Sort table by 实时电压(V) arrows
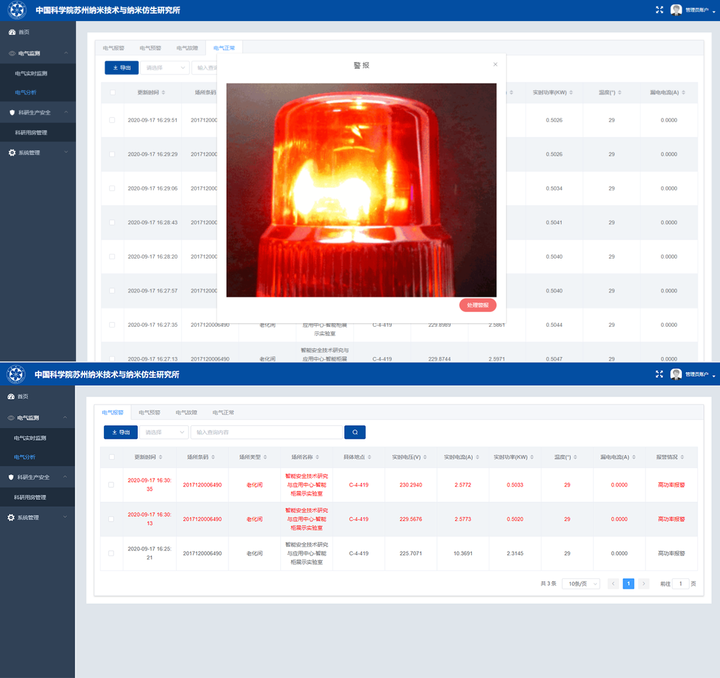The image size is (720, 678). coord(425,457)
